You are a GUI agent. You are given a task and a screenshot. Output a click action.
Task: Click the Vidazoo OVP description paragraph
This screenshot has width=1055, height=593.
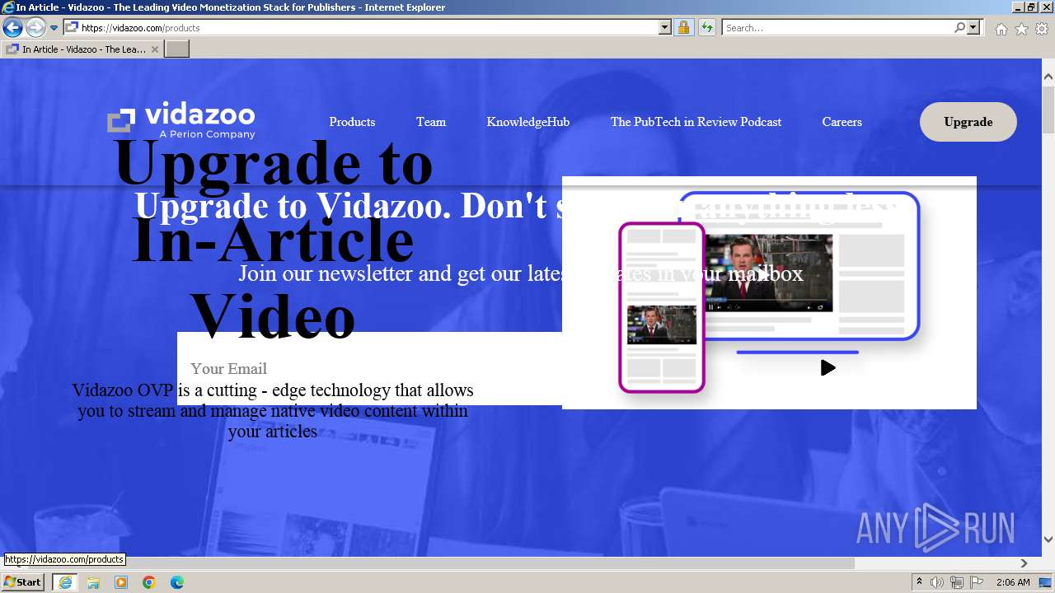273,410
